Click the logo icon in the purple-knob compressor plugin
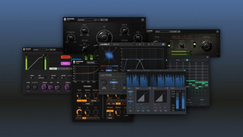Viewport: 243px width, 137px height. click(24, 49)
